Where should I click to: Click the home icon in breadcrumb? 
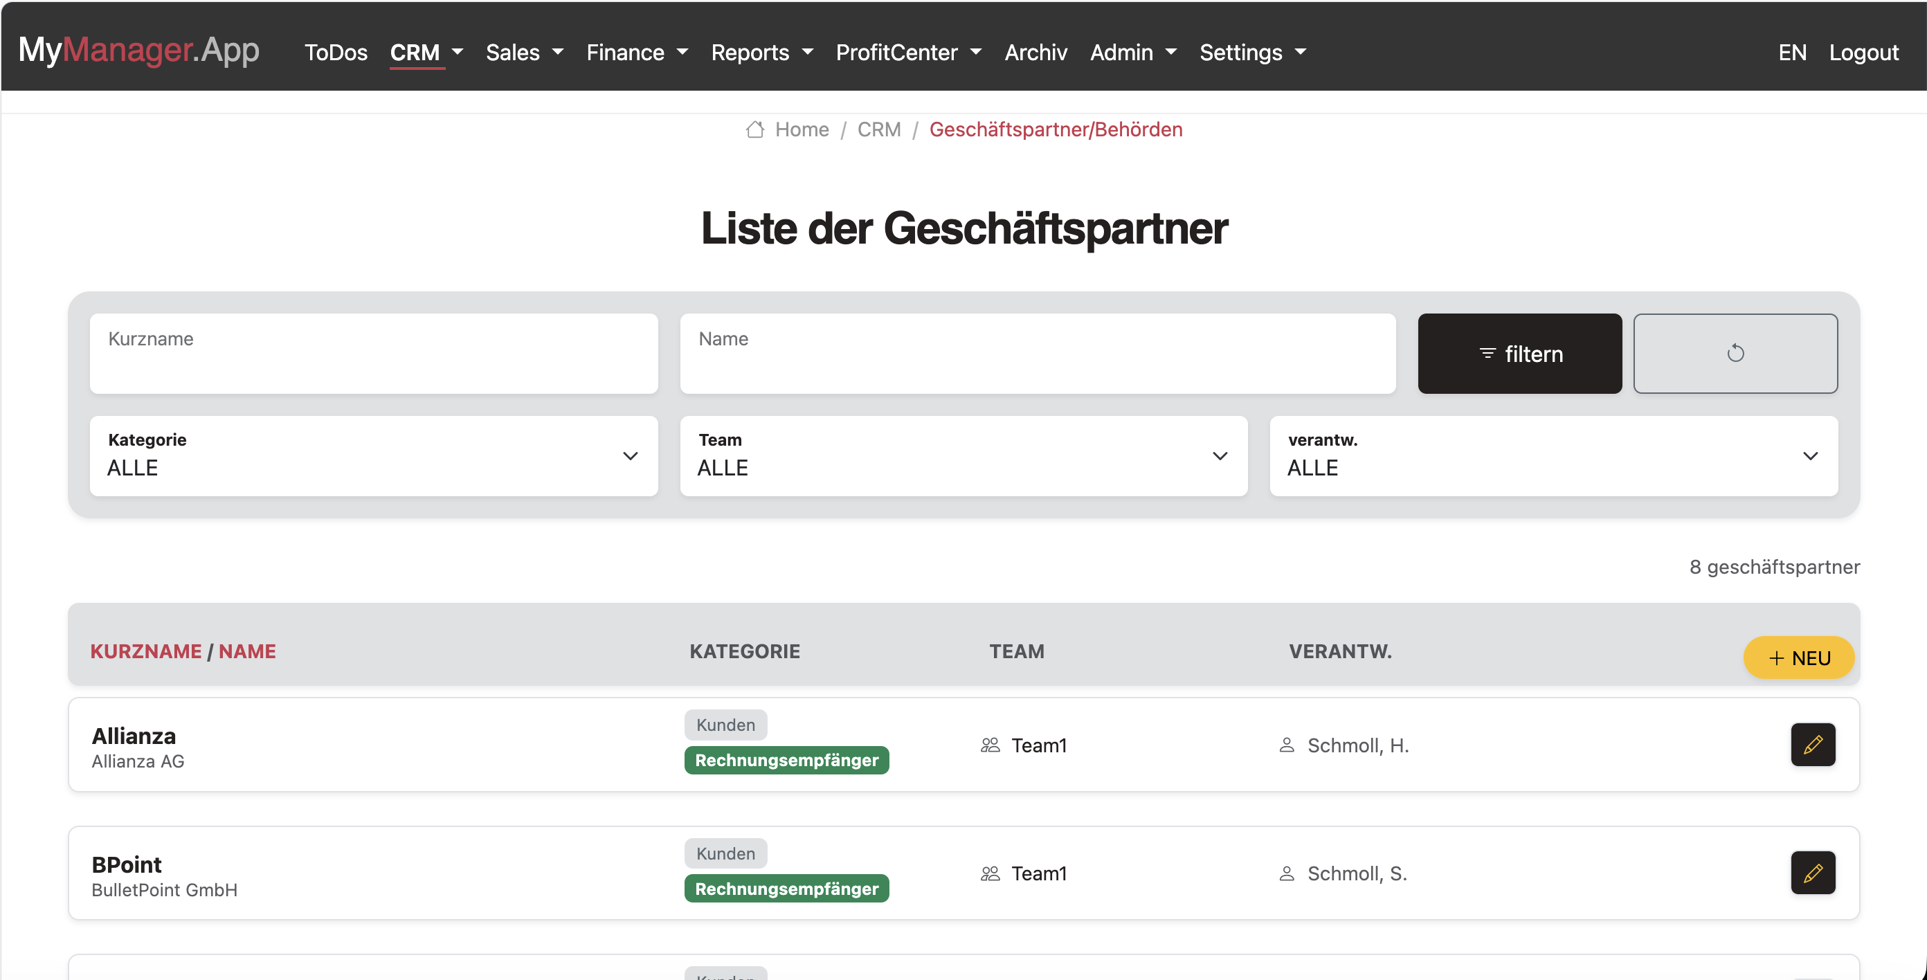pos(754,129)
